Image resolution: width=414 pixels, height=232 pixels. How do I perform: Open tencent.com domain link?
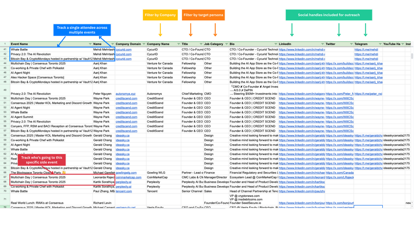point(124,191)
